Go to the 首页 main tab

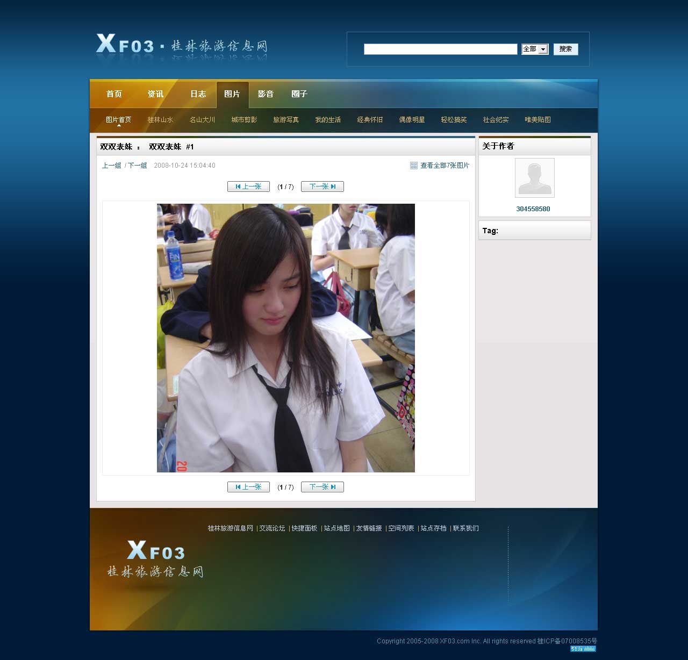click(x=114, y=94)
